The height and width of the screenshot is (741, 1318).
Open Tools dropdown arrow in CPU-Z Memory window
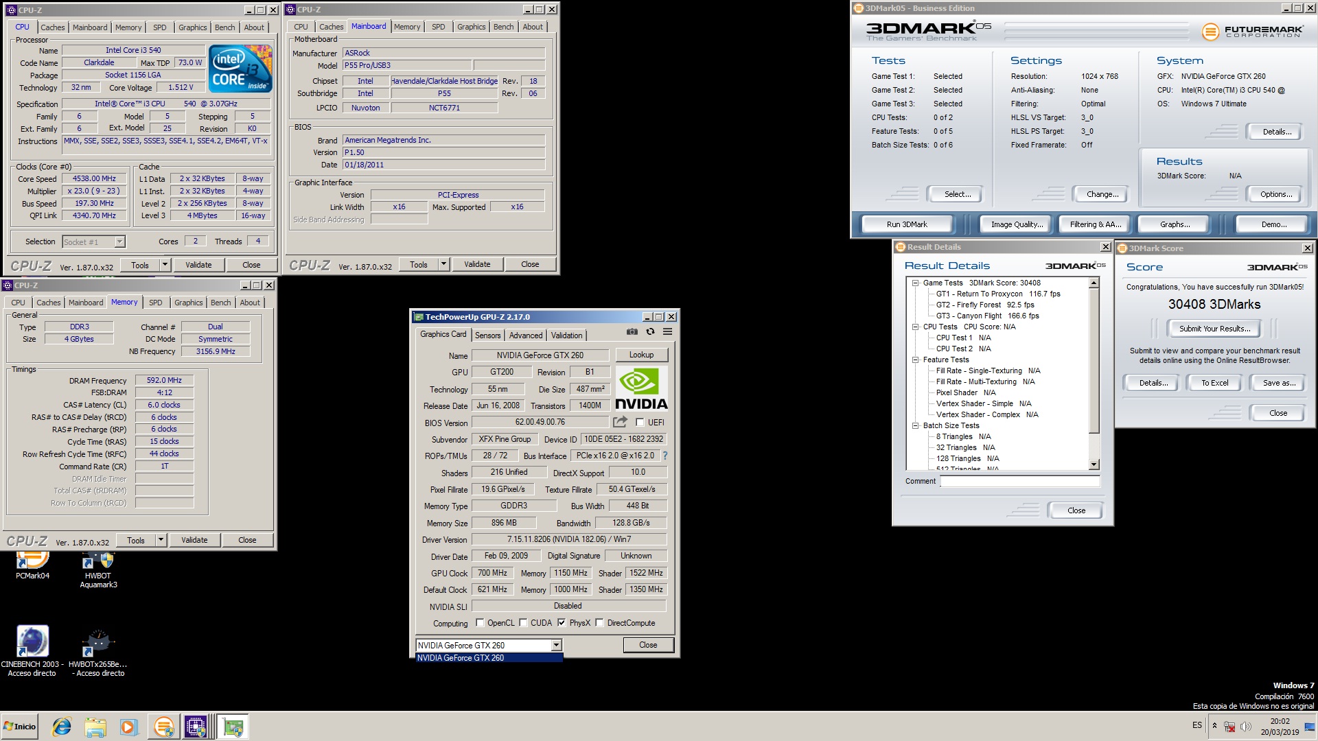(161, 540)
